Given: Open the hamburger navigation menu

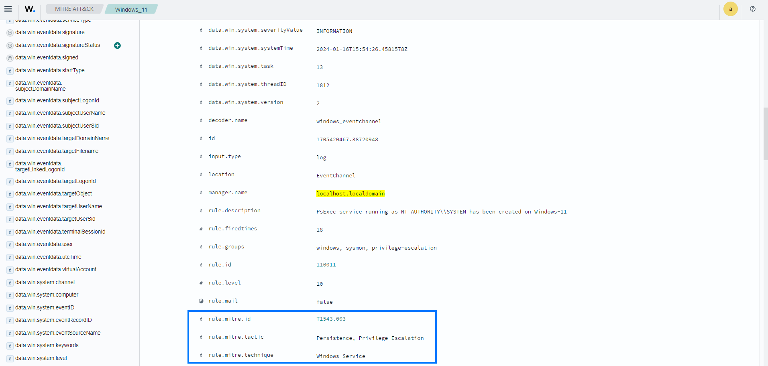Looking at the screenshot, I should pos(8,9).
